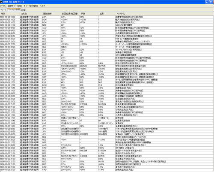
Task: Select the ウエストパック景気先行指数 headline
Action: (x=130, y=145)
